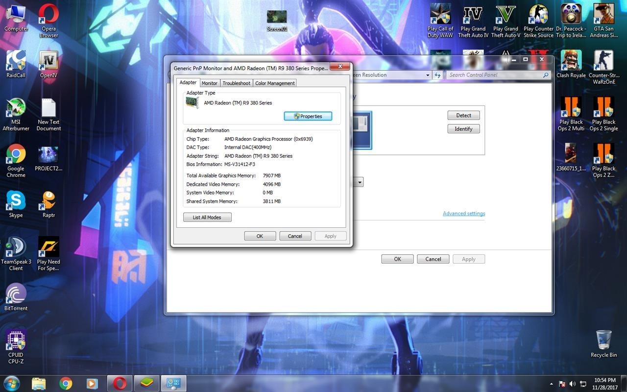This screenshot has height=392, width=627.
Task: Click the "4096 MB" dedicated video memory value
Action: [x=271, y=184]
